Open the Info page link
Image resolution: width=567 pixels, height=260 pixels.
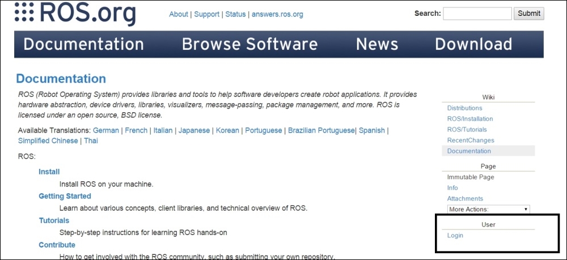[452, 188]
